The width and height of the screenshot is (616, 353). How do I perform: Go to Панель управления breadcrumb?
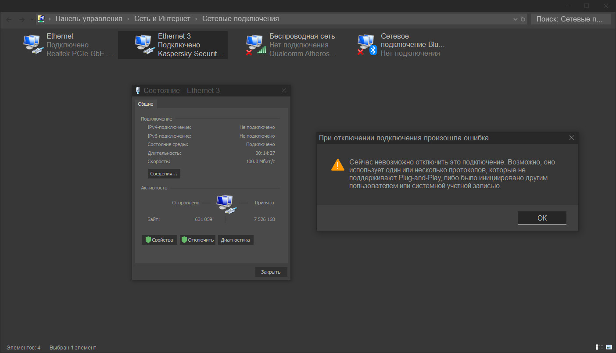pos(89,18)
